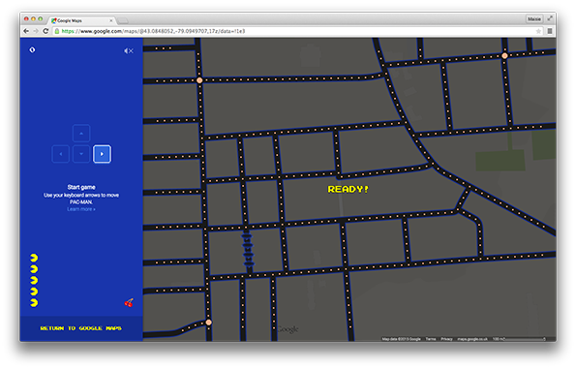Click the score counter showing 0

tap(32, 50)
